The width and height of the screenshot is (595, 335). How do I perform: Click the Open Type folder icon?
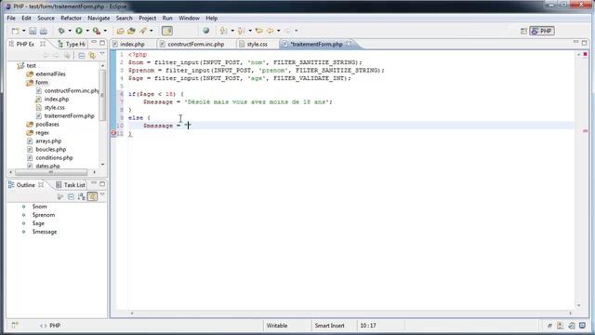[120, 31]
